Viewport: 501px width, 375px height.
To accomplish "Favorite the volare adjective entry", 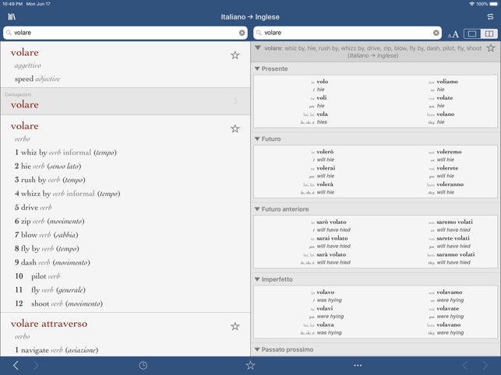I will 235,55.
